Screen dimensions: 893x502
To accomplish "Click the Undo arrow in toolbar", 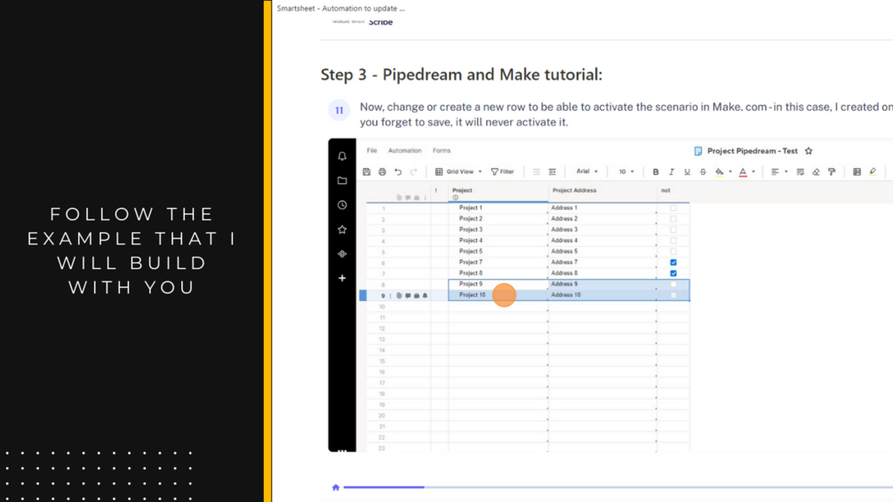I will pyautogui.click(x=398, y=171).
